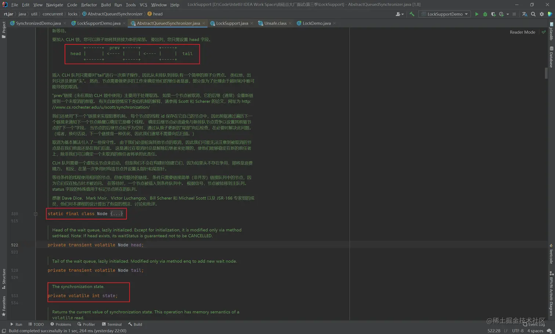Image resolution: width=555 pixels, height=334 pixels.
Task: Expand the folded {...} Node body
Action: coord(117,214)
